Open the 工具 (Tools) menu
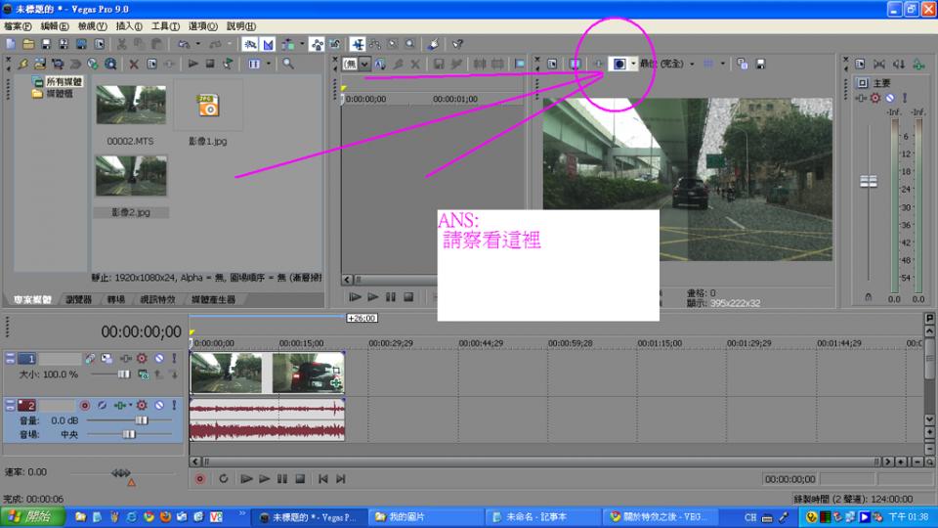938x528 pixels. tap(165, 25)
